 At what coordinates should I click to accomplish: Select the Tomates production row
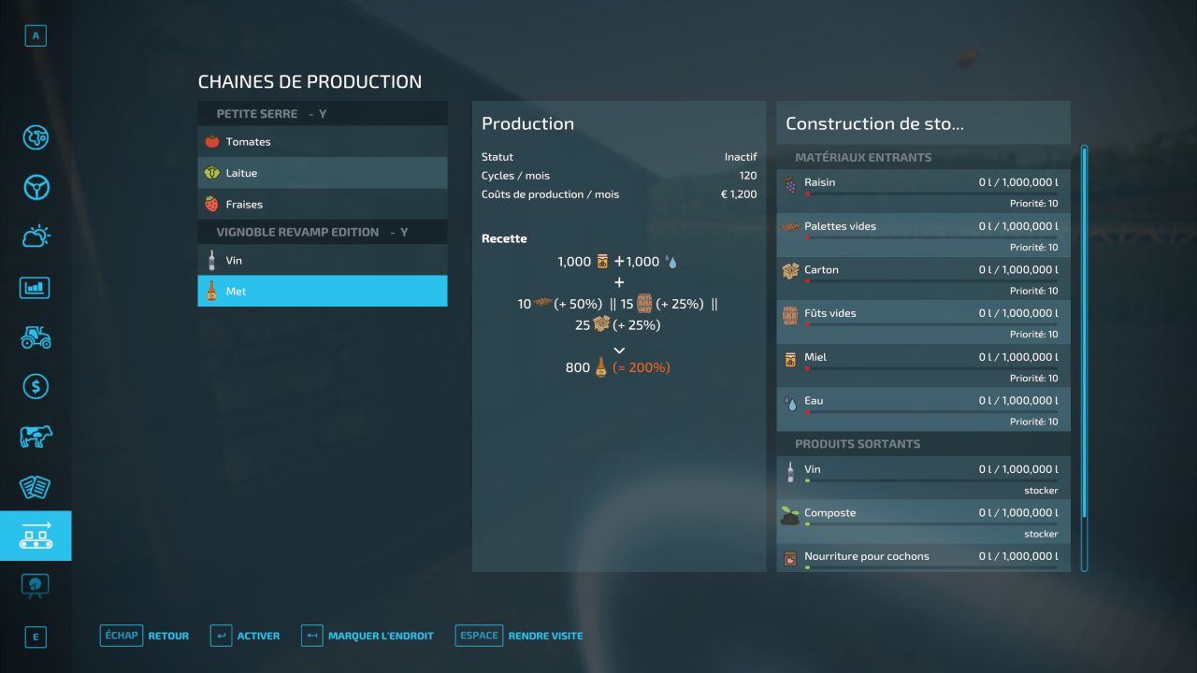tap(323, 142)
